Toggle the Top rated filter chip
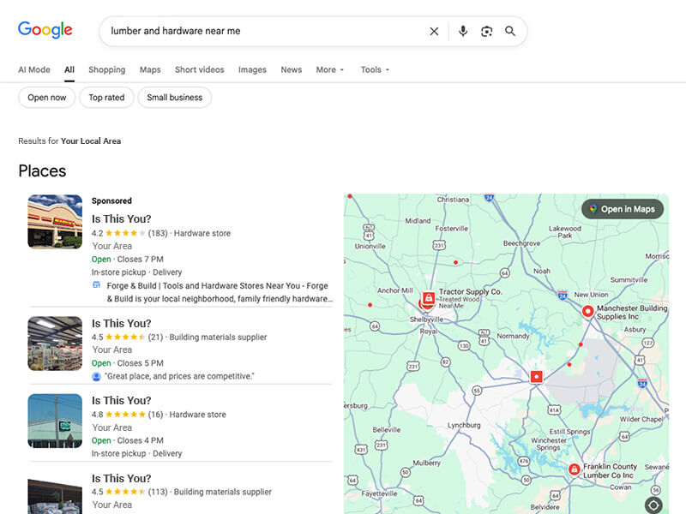Screen dimensions: 686x514 click(x=107, y=98)
